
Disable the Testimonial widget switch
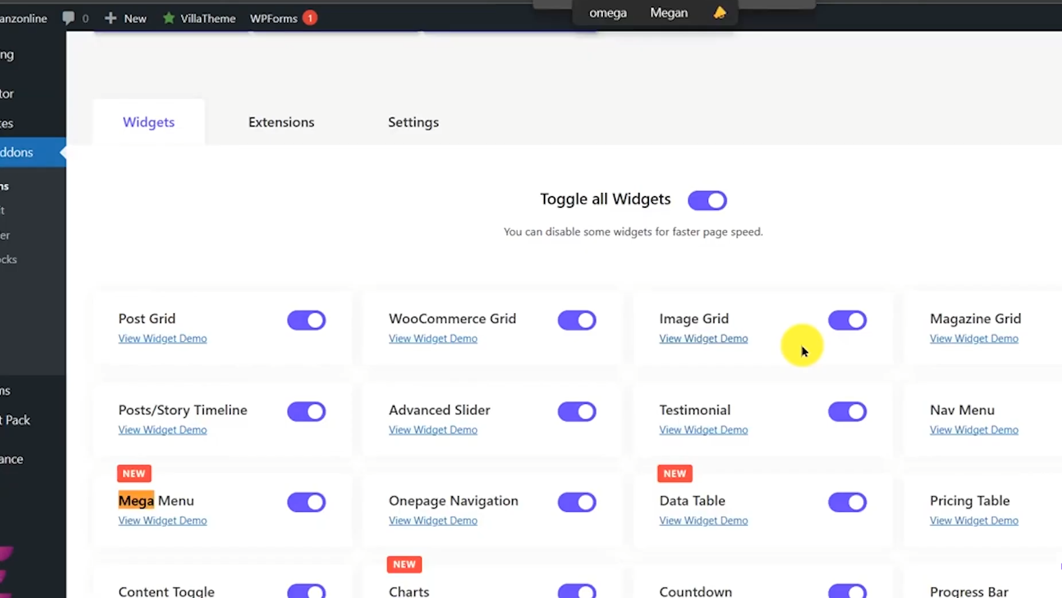tap(847, 411)
